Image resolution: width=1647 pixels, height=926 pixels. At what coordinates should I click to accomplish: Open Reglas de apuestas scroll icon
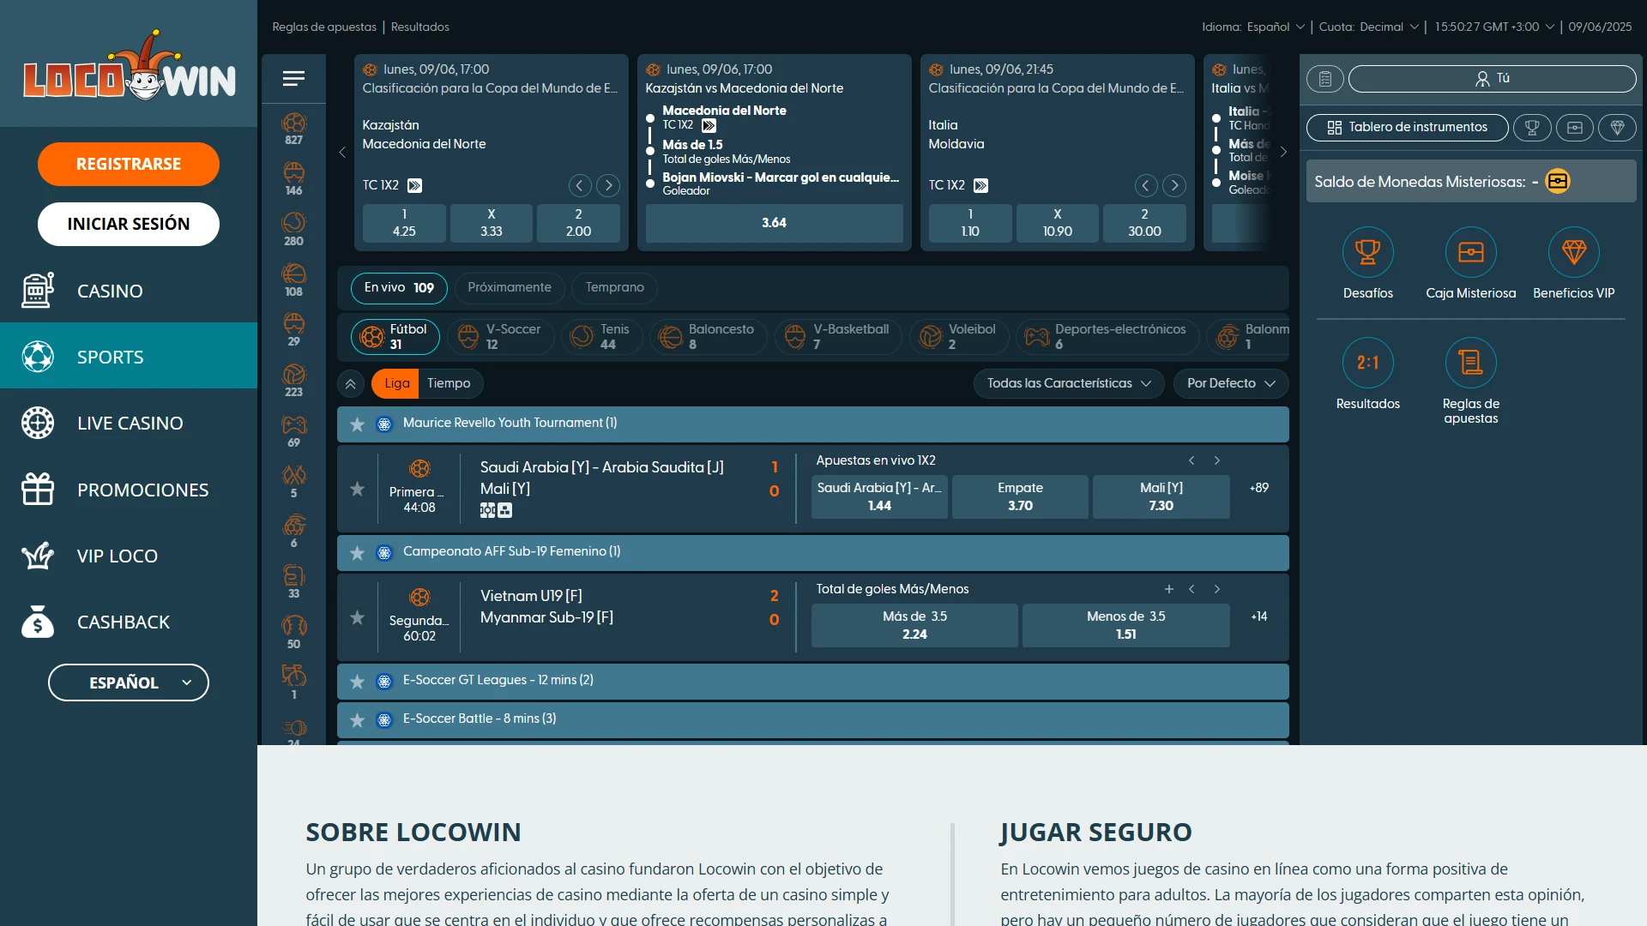(1471, 363)
